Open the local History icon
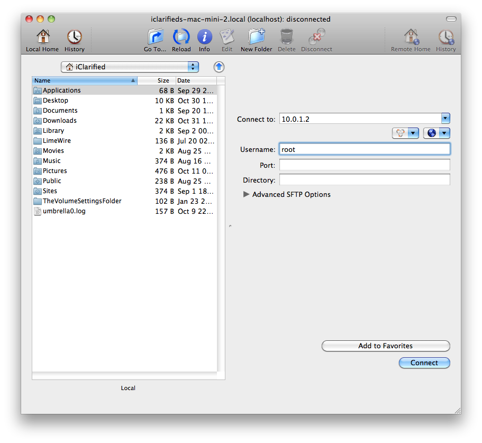Image resolution: width=482 pixels, height=443 pixels. 75,40
